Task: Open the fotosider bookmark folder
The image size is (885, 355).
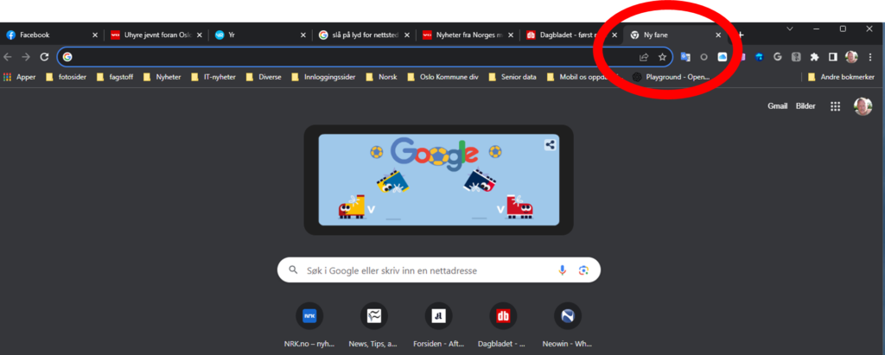Action: (x=66, y=77)
